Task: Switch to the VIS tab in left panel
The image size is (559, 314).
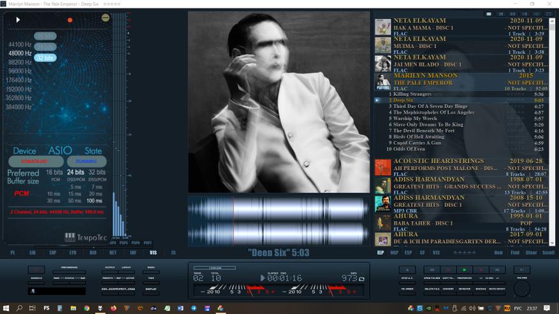Action: coord(153,253)
